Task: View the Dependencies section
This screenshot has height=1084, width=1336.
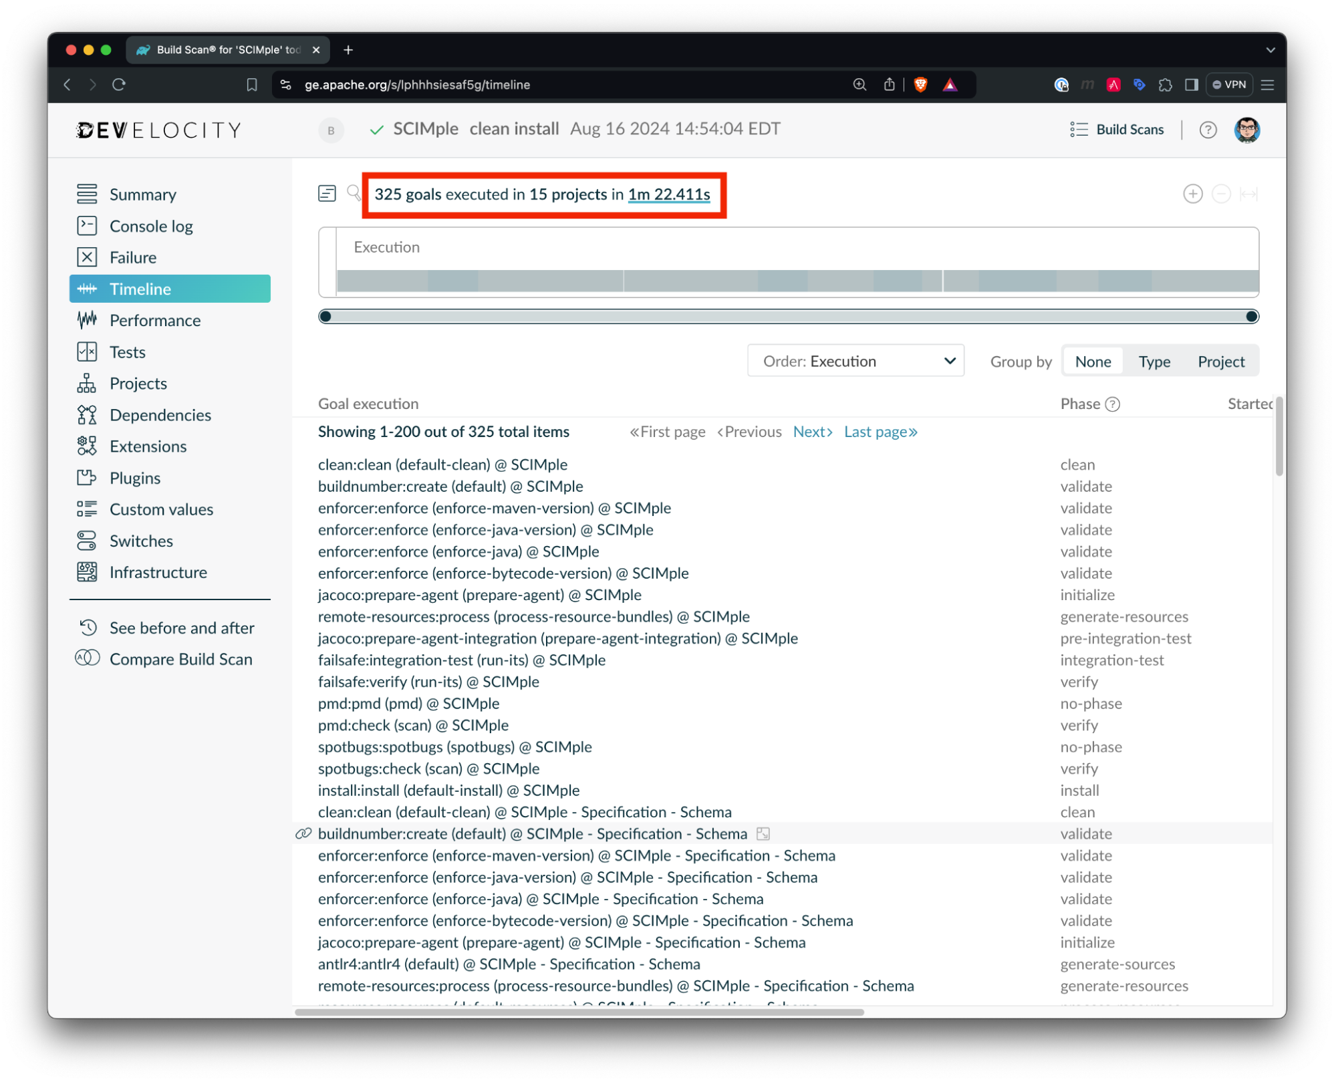Action: click(160, 414)
